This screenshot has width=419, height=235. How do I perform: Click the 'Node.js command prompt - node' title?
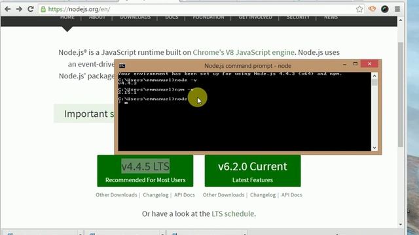point(247,66)
